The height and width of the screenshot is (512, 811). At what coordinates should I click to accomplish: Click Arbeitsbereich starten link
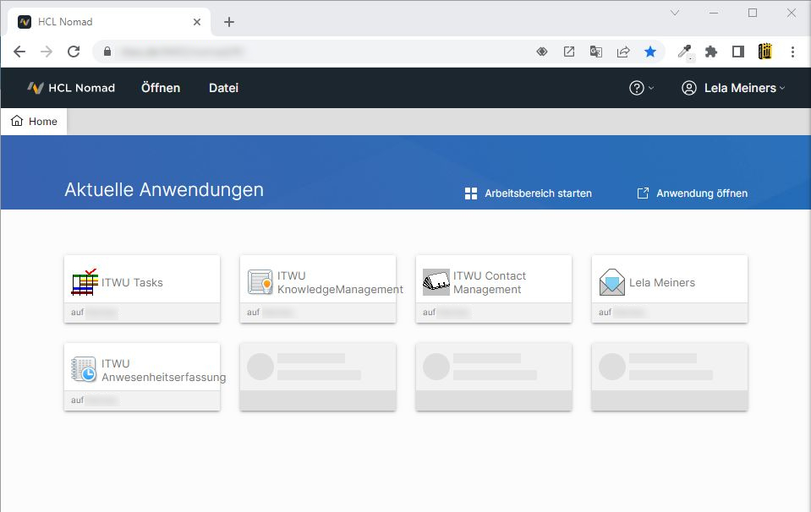click(x=538, y=193)
